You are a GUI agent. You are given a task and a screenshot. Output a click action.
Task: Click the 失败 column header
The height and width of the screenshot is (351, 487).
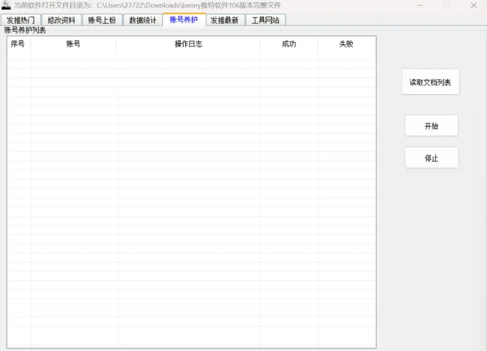(346, 44)
